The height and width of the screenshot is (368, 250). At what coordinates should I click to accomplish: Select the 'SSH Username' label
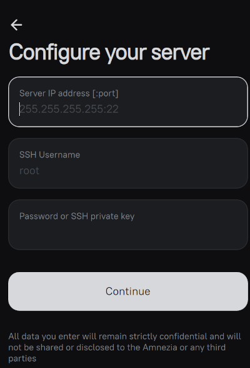coord(49,155)
